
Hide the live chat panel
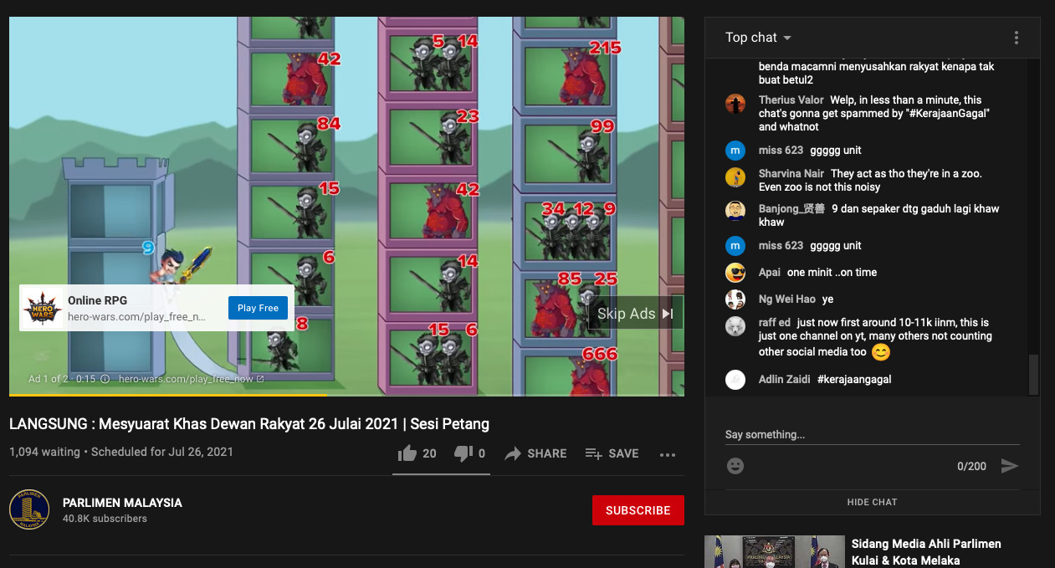872,502
